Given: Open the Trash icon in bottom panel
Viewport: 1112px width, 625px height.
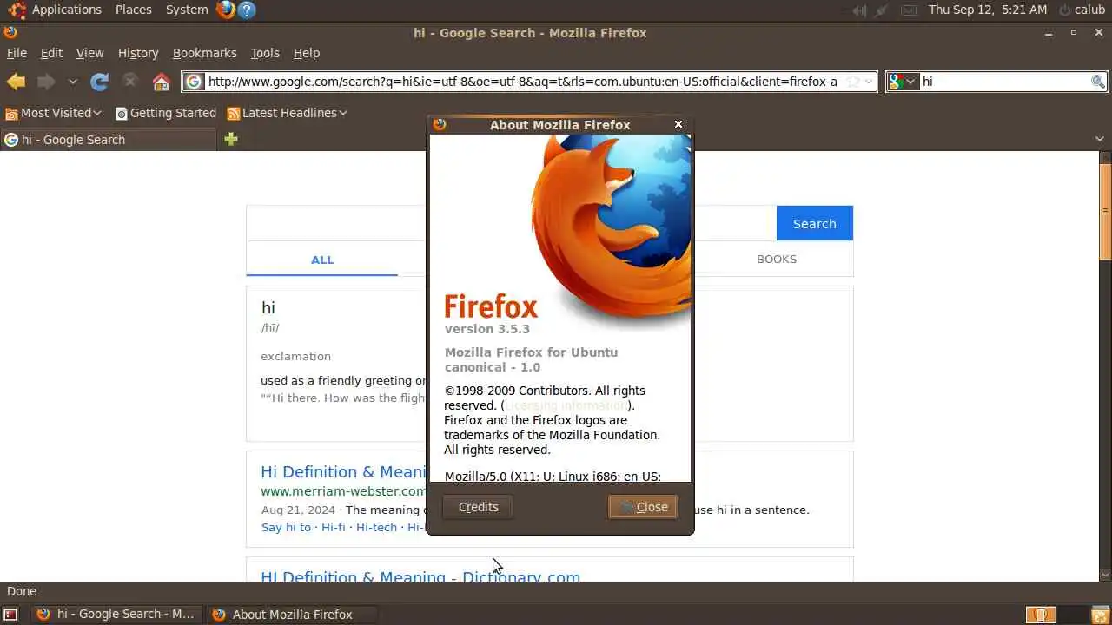Looking at the screenshot, I should [1100, 615].
